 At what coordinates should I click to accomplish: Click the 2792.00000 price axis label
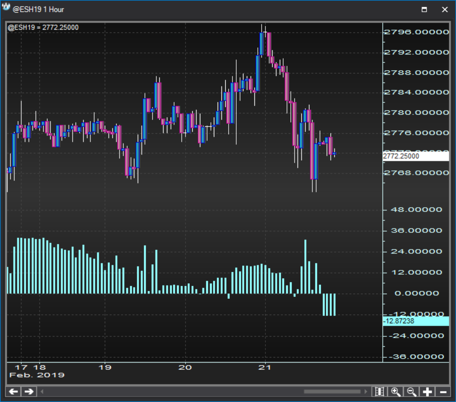[416, 52]
